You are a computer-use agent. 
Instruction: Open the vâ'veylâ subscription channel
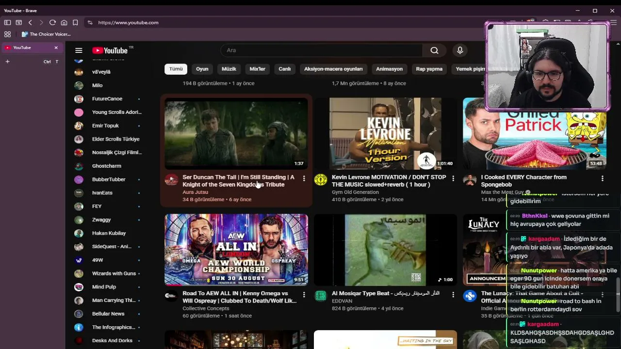pos(101,72)
